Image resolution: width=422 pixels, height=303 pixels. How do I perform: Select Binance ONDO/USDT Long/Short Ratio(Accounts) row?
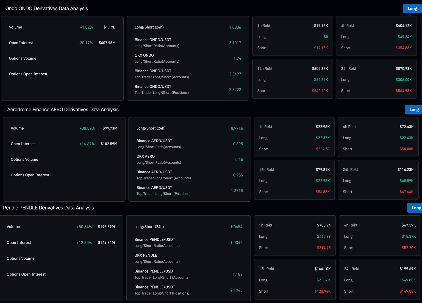pyautogui.click(x=188, y=43)
